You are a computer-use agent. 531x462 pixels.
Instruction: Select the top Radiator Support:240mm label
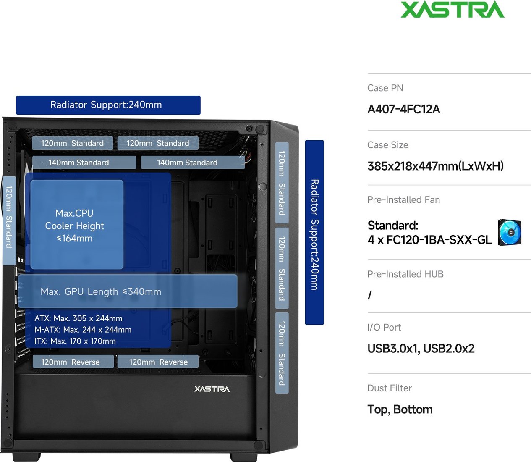(108, 105)
